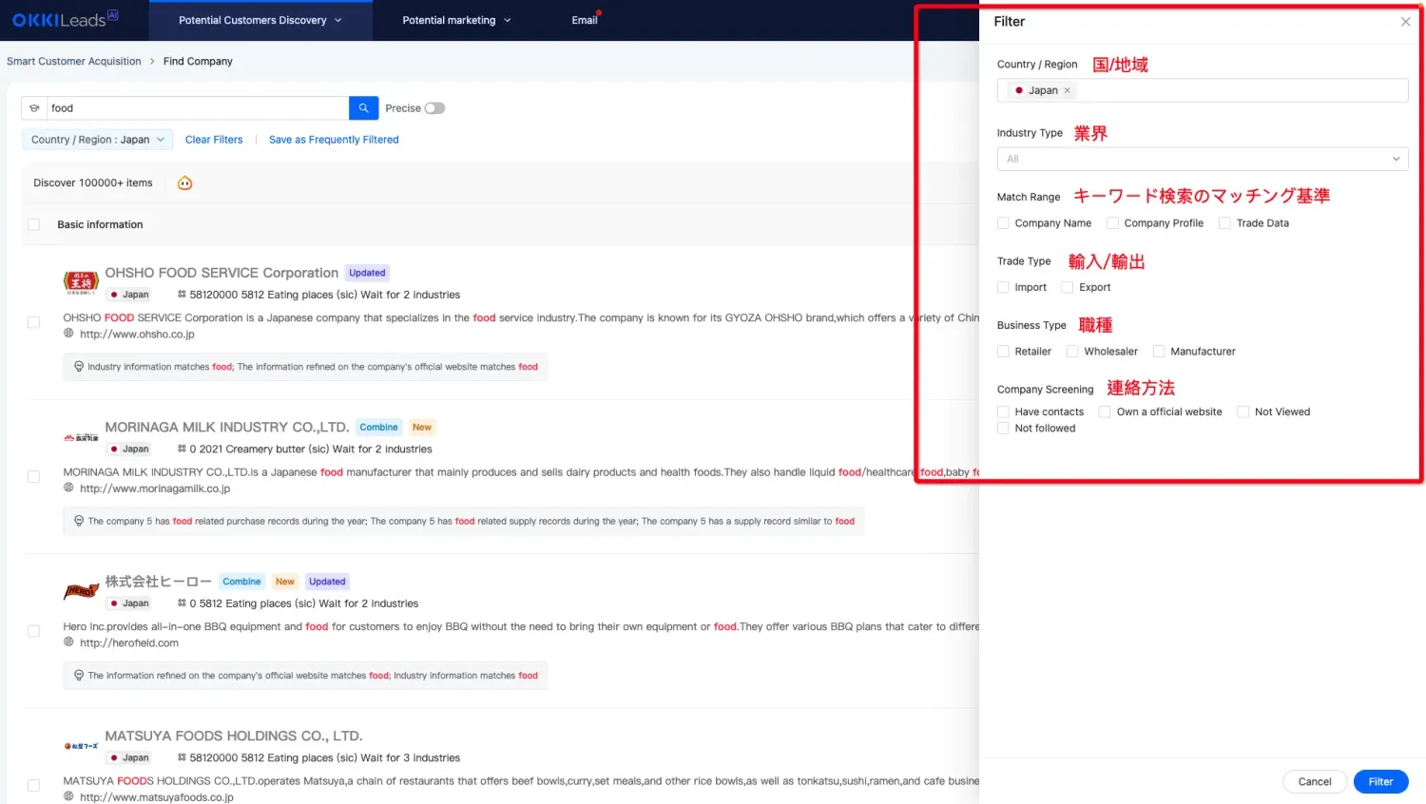
Task: Check Own a official website option
Action: 1105,412
